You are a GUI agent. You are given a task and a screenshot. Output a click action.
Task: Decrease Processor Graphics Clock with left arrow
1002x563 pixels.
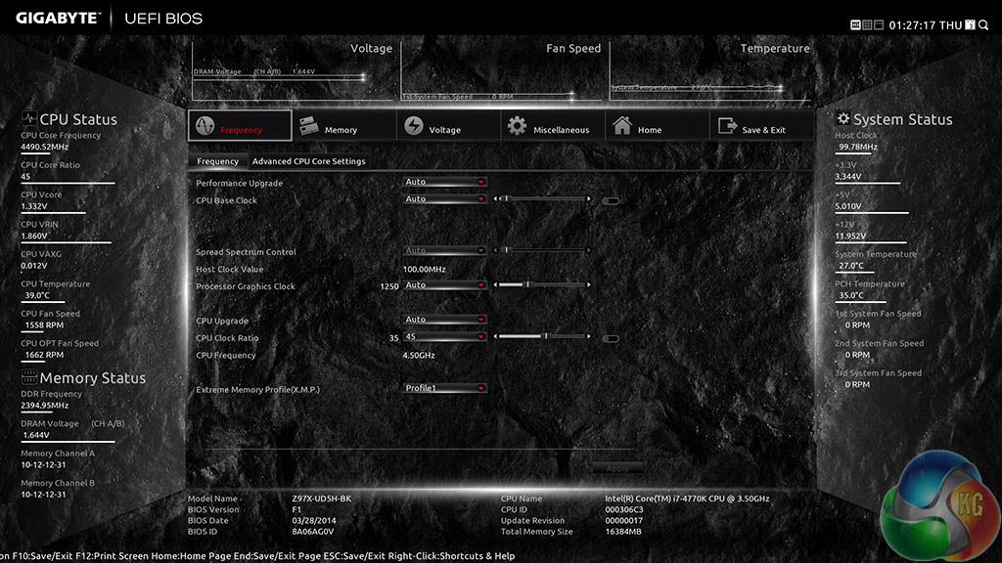pos(495,284)
